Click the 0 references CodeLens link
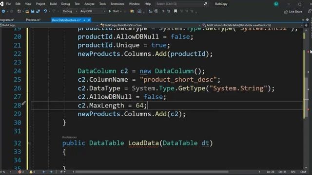 [x=69, y=137]
